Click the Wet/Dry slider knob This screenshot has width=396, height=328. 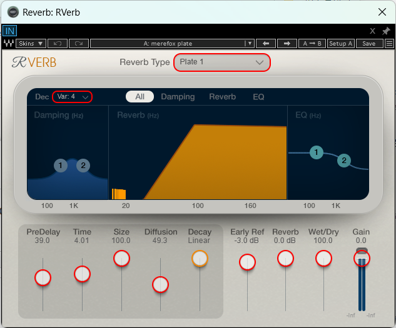coord(323,259)
